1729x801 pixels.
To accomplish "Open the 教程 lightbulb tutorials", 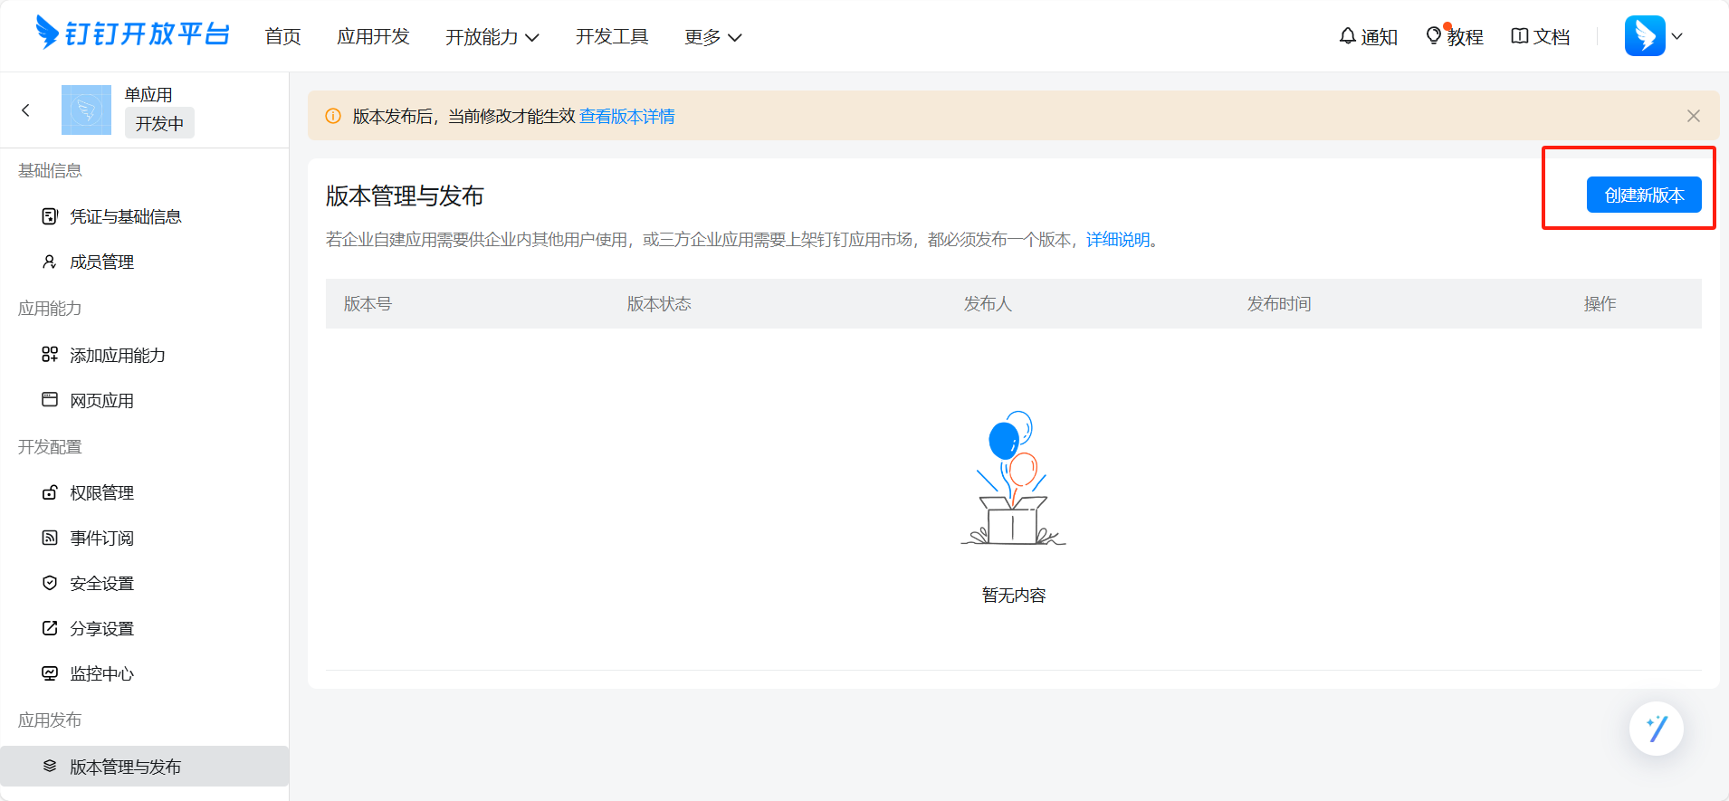I will [x=1455, y=36].
